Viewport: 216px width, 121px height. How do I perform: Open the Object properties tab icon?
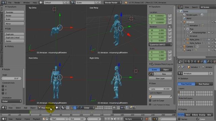[198, 62]
